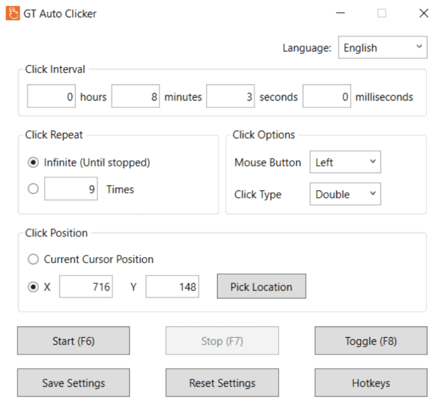Click the minutes interval input field
This screenshot has width=433, height=403.
(136, 97)
